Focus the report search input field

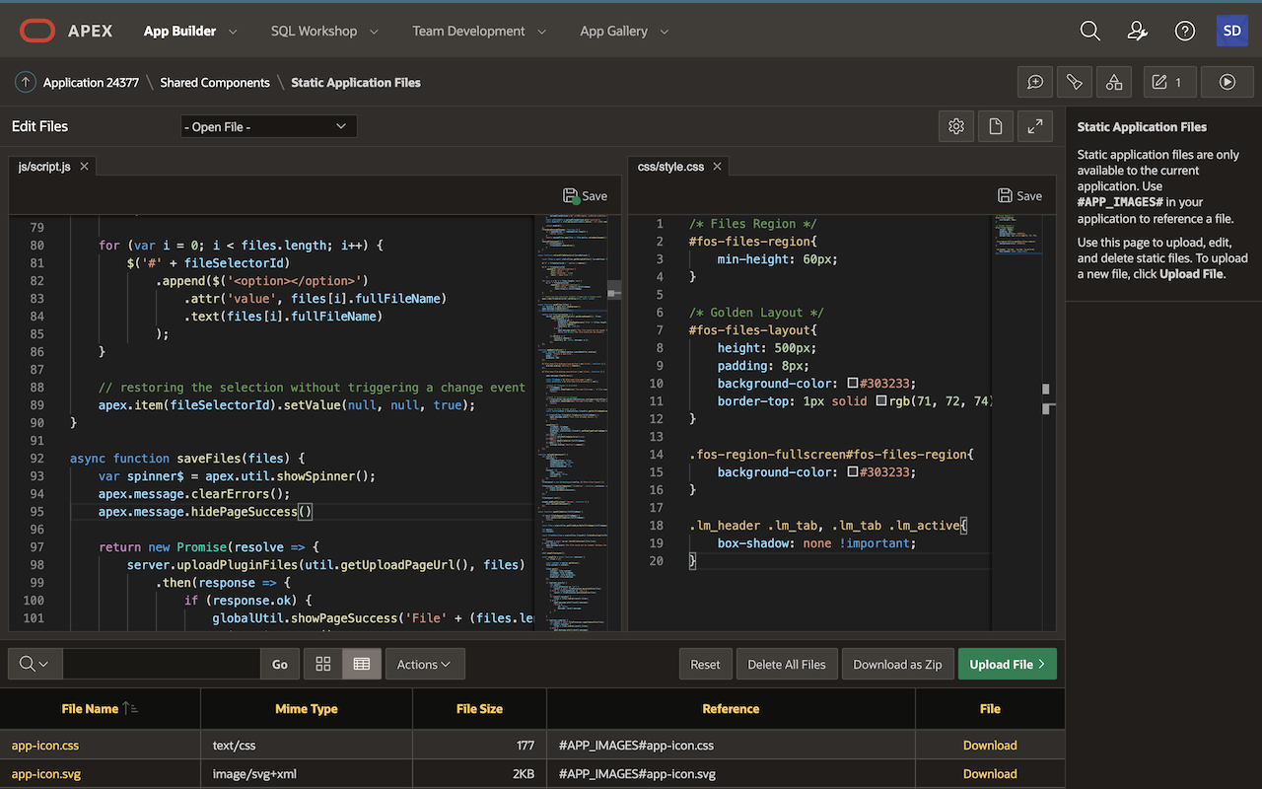click(161, 664)
